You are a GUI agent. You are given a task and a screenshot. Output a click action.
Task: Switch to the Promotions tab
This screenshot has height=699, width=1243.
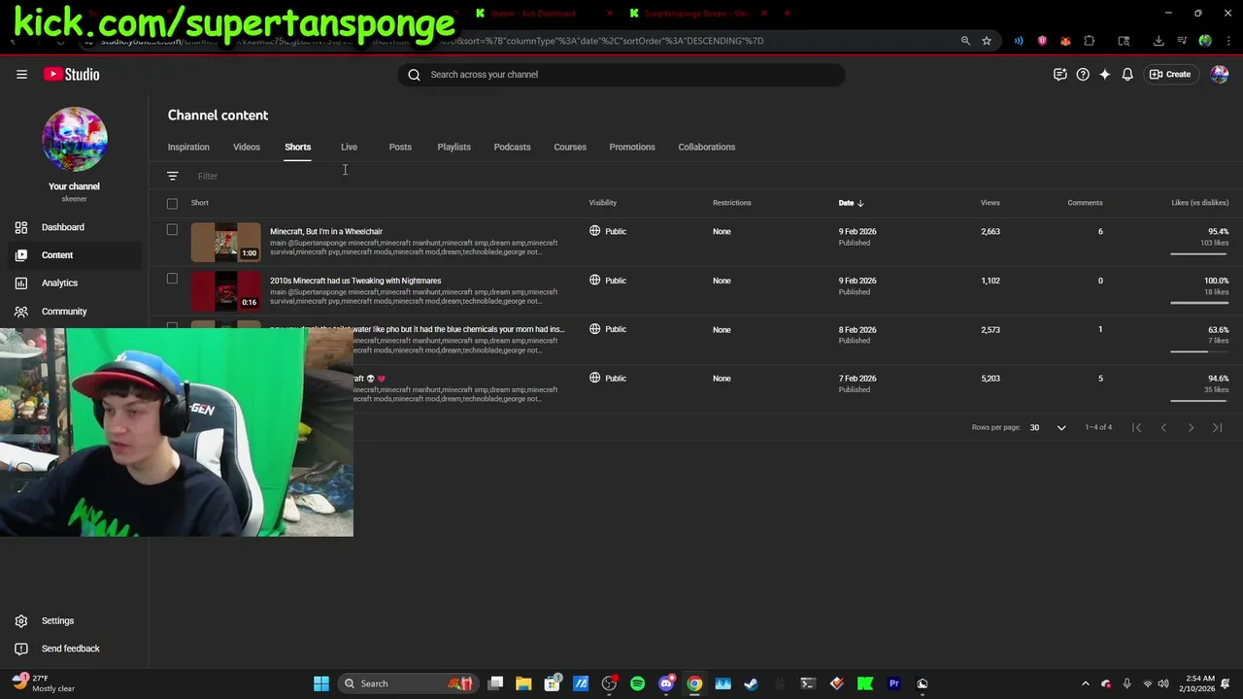click(632, 147)
